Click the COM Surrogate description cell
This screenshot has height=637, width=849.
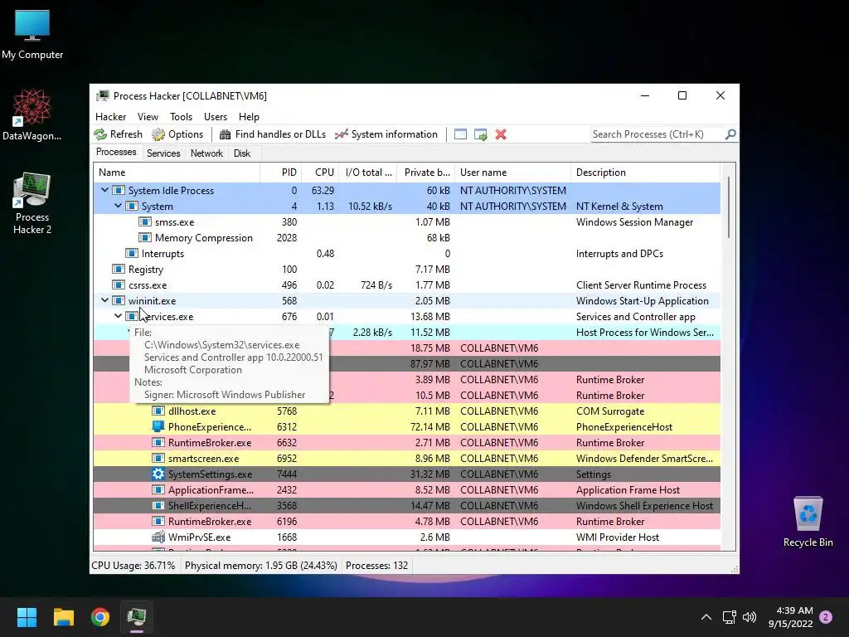tap(609, 411)
